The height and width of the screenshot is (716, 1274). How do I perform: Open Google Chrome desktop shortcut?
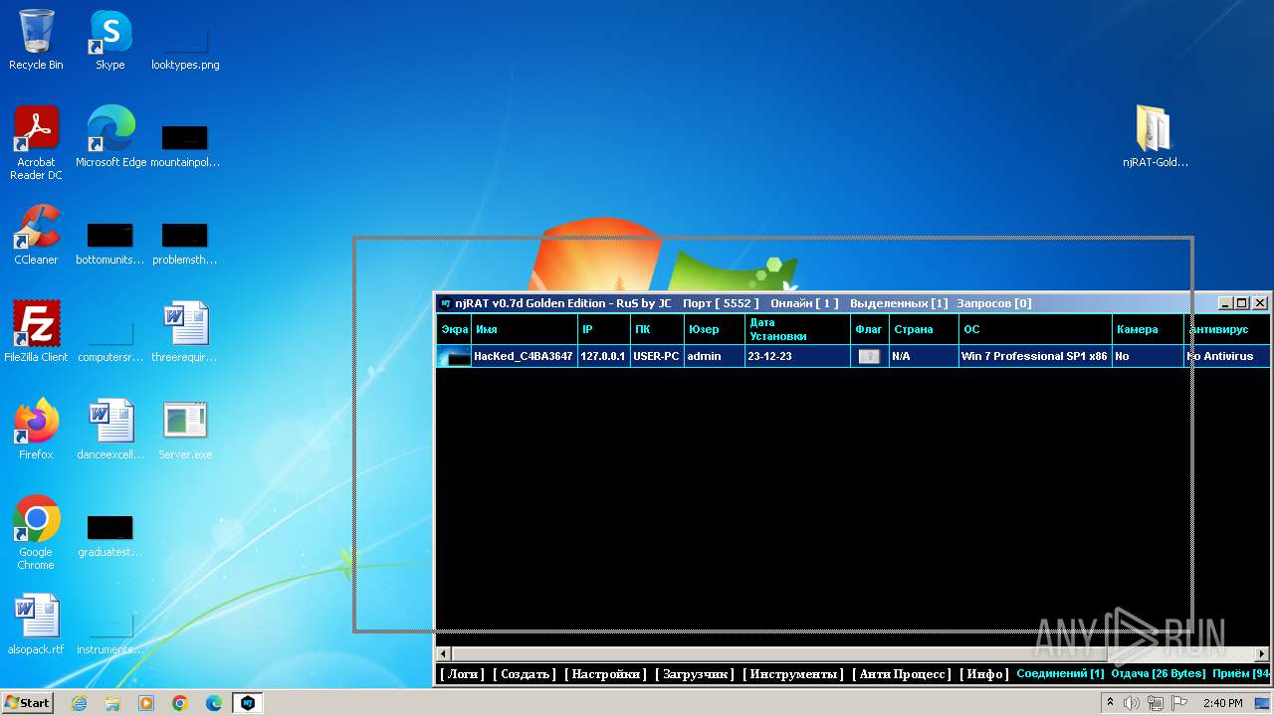point(36,533)
